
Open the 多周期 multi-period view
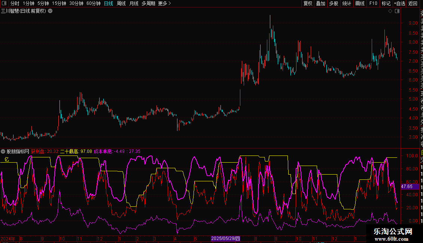click(148, 3)
